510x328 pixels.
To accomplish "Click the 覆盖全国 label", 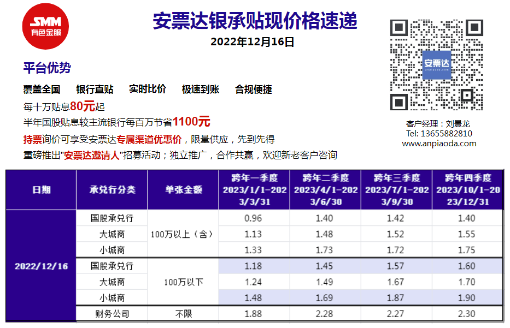I will coord(42,90).
